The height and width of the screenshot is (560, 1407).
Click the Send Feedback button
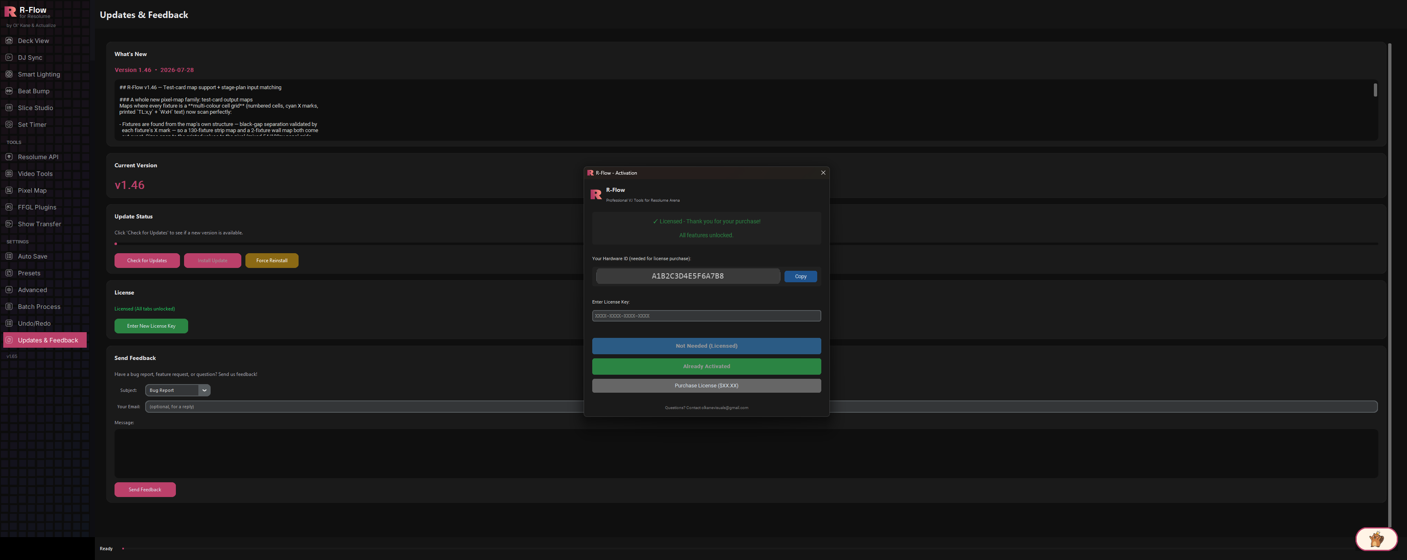tap(145, 490)
